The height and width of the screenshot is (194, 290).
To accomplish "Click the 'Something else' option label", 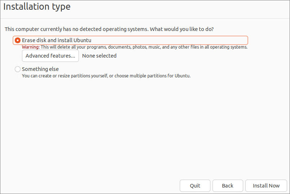I will tap(40, 69).
